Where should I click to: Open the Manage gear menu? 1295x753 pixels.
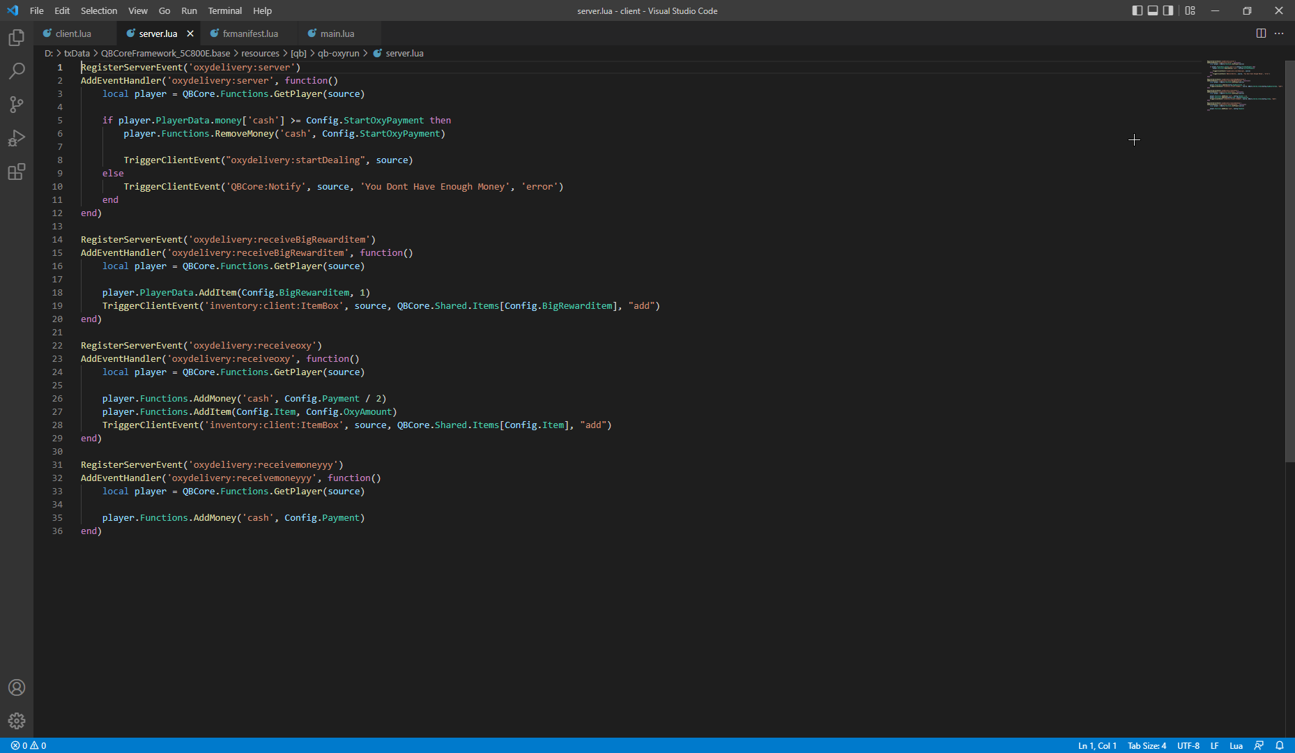16,721
